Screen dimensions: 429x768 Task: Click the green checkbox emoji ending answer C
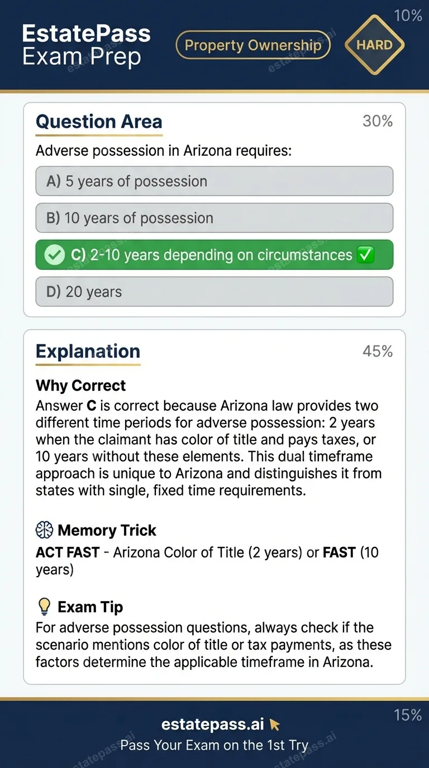point(366,255)
